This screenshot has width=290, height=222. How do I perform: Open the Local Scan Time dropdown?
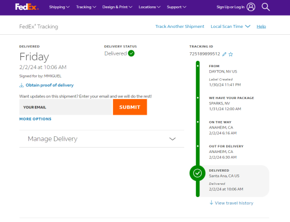230,27
